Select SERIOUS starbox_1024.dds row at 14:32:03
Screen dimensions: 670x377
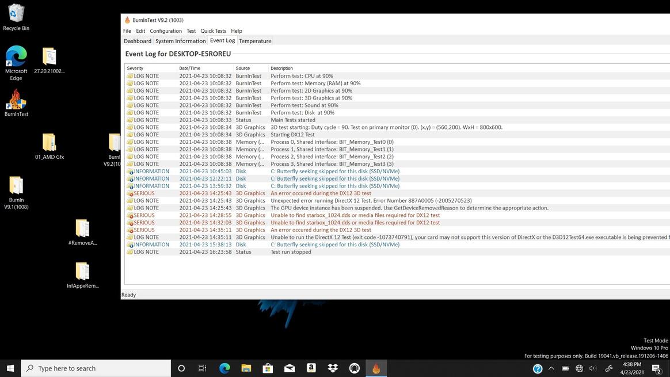(x=397, y=223)
